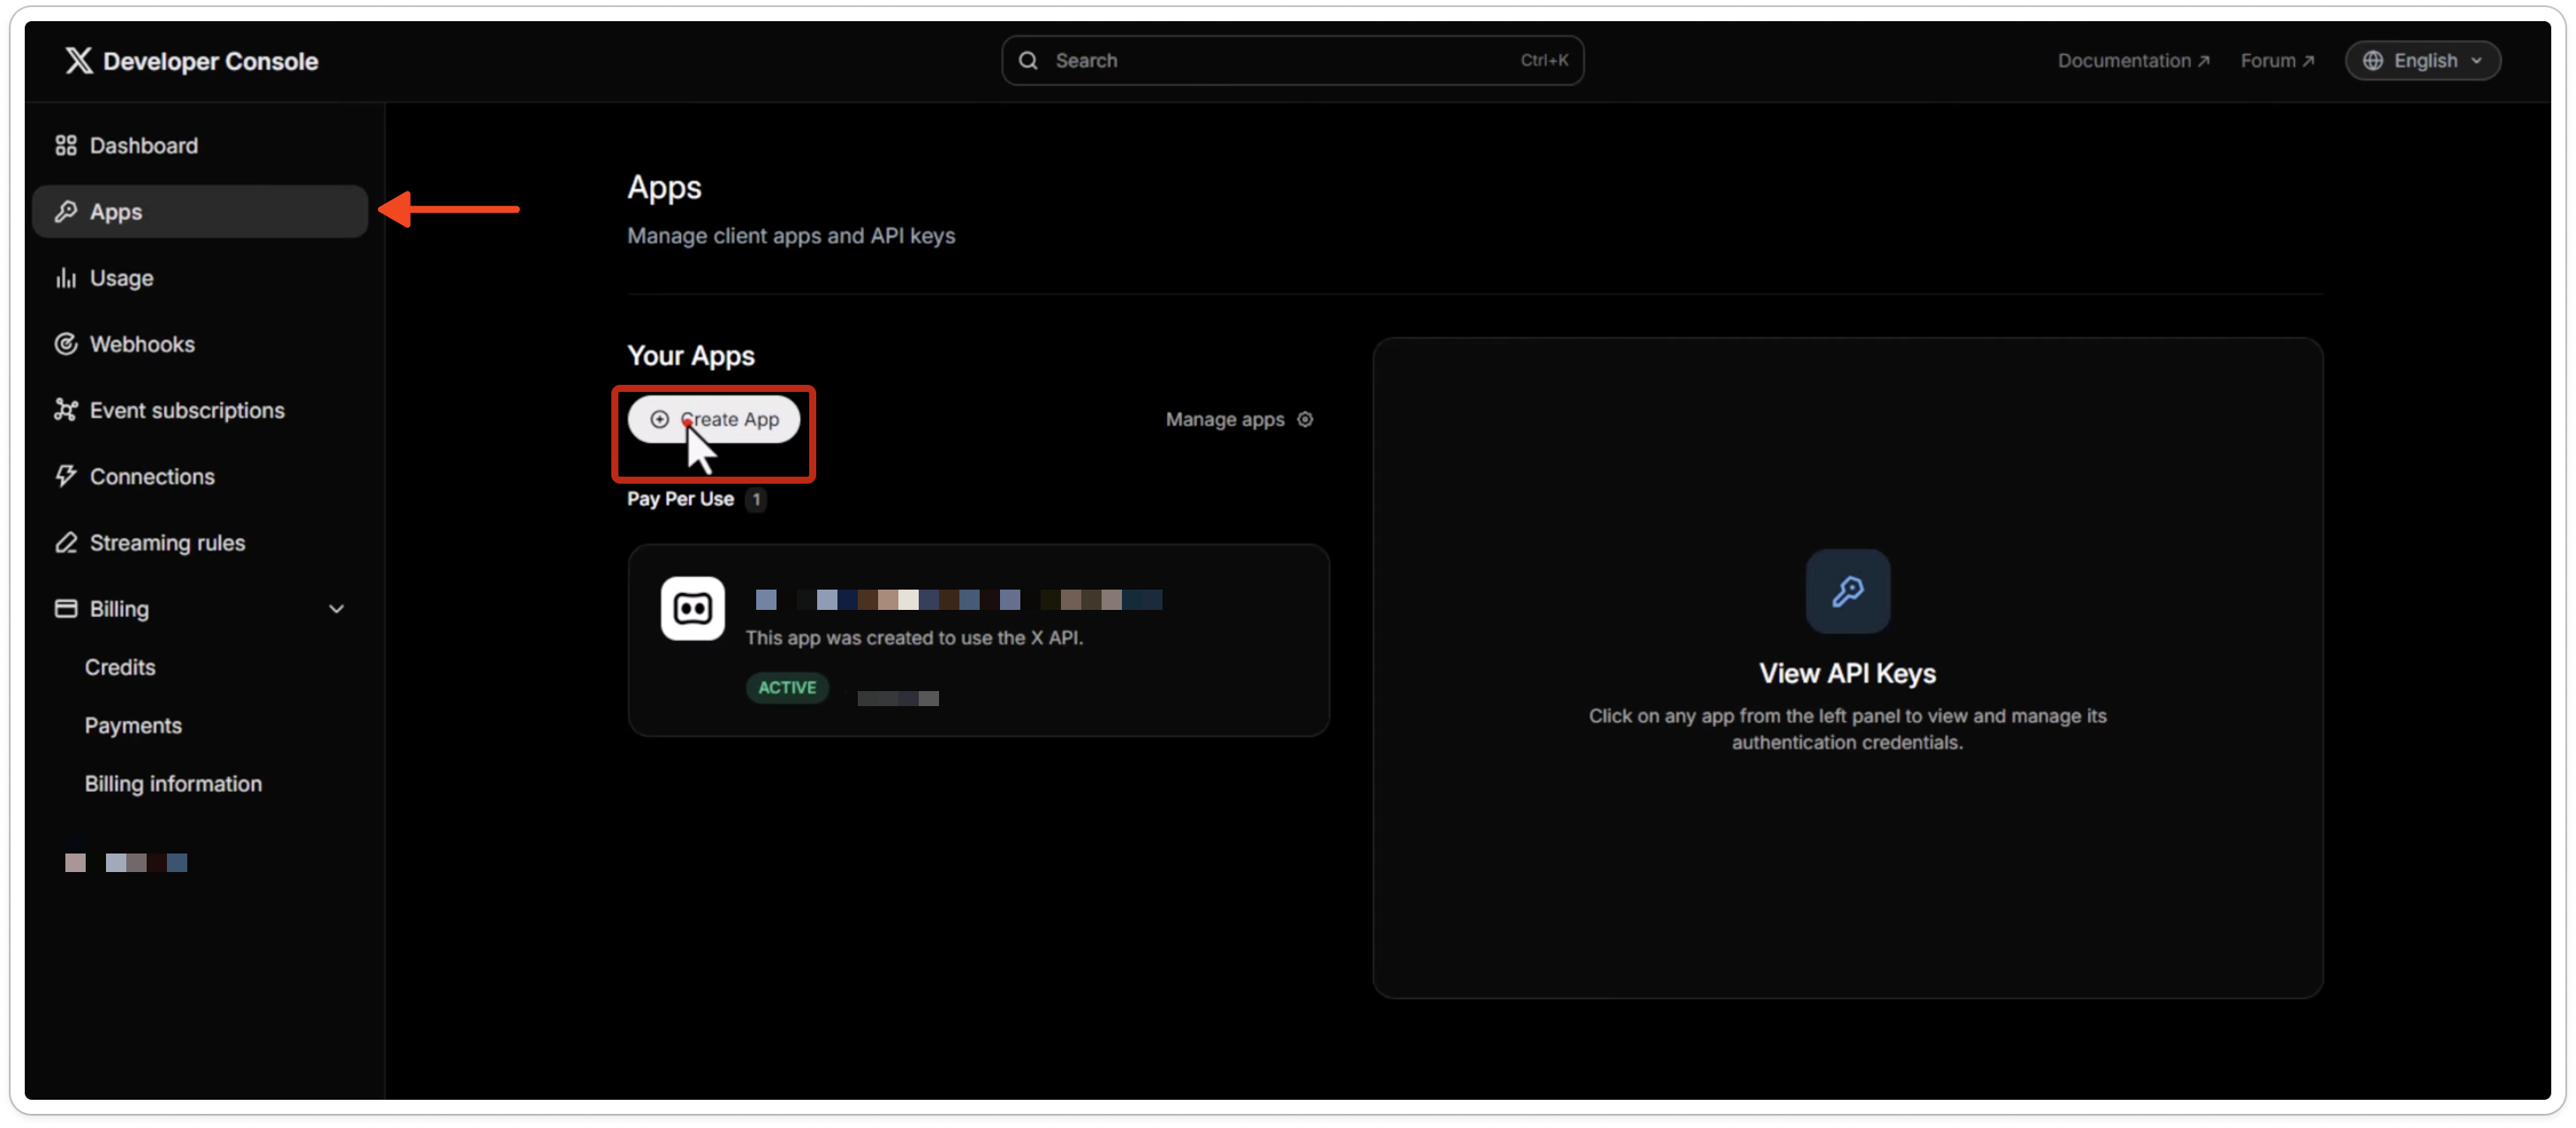Collapse the Billing section chevron
Screen dimensions: 2576x1128
(337, 608)
